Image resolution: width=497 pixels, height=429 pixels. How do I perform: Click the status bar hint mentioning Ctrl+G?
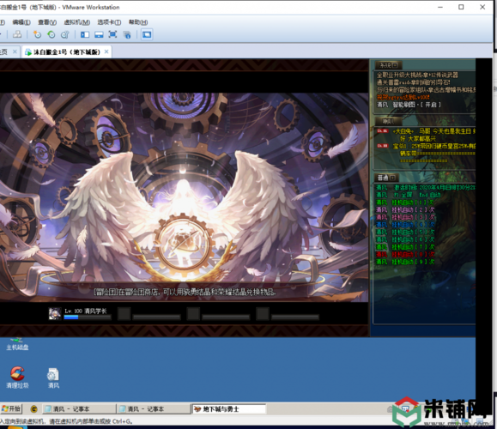click(67, 421)
